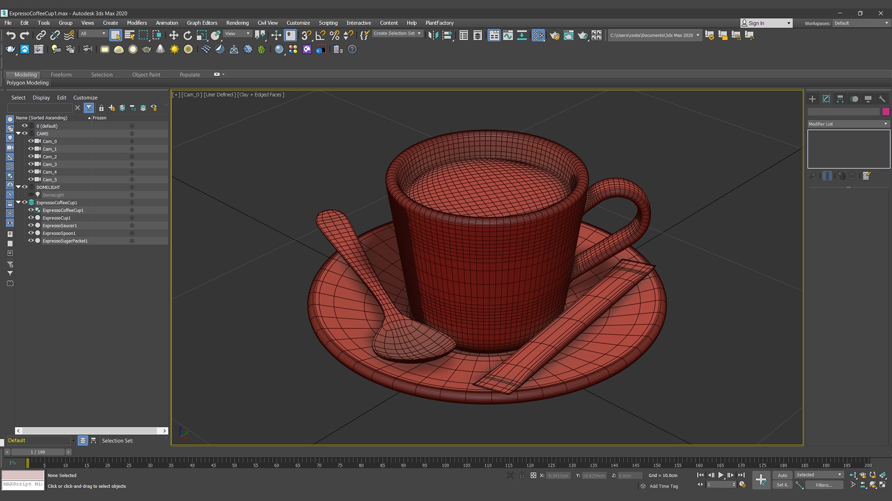
Task: Toggle visibility of CAMS layer
Action: click(x=25, y=134)
